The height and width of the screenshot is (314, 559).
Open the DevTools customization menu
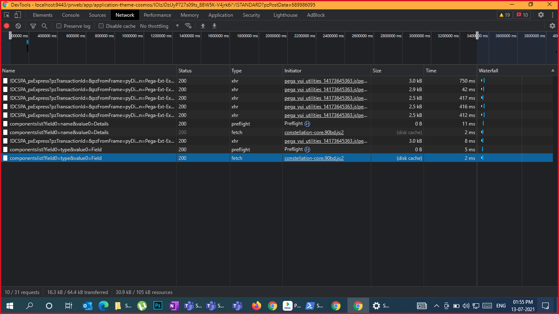point(553,15)
